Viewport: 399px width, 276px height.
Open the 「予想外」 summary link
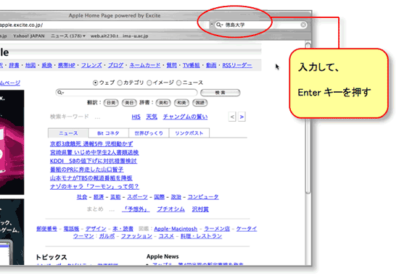[x=136, y=209]
